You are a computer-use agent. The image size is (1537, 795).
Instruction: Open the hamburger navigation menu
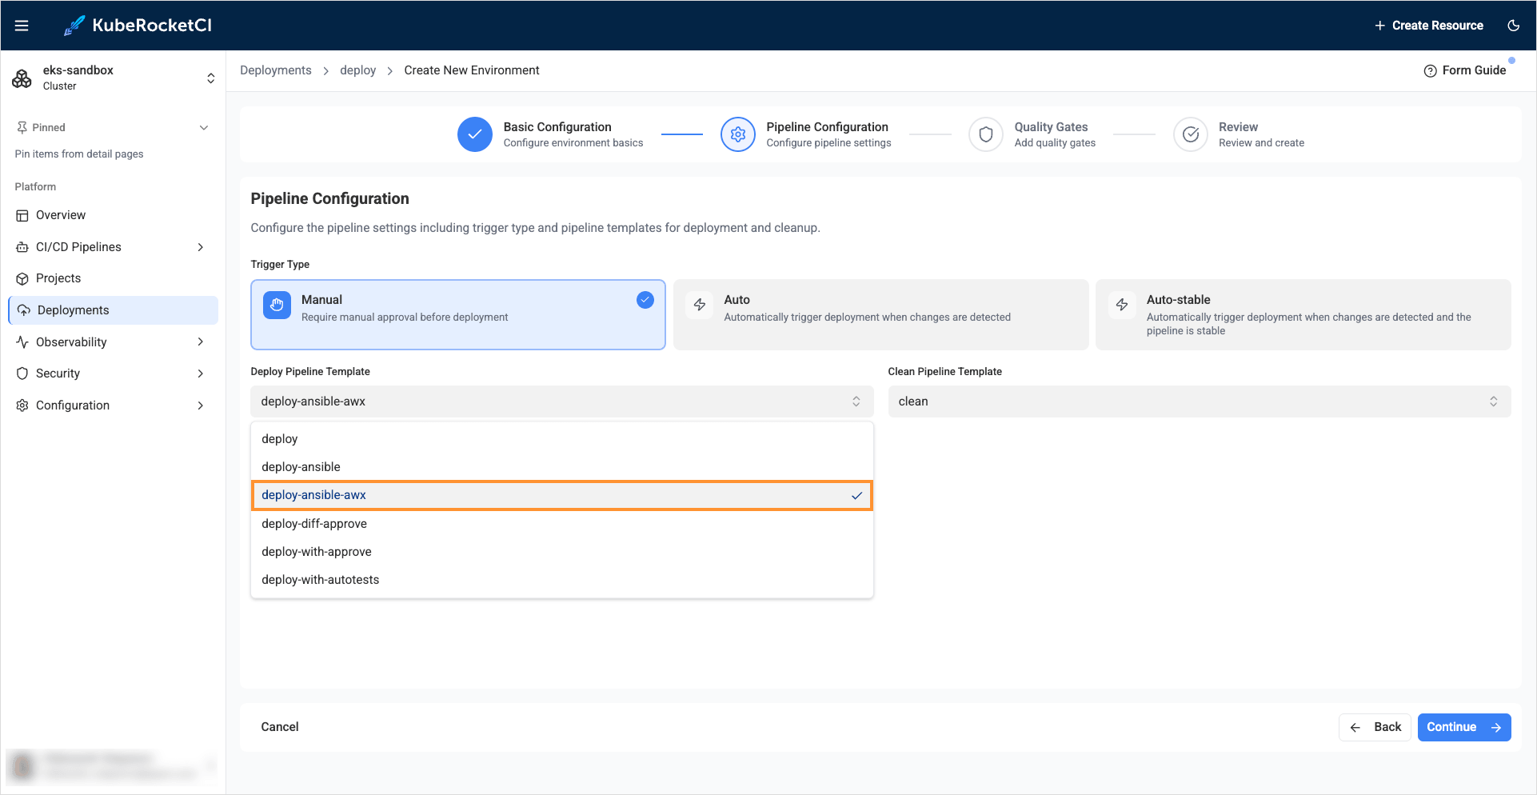tap(22, 26)
